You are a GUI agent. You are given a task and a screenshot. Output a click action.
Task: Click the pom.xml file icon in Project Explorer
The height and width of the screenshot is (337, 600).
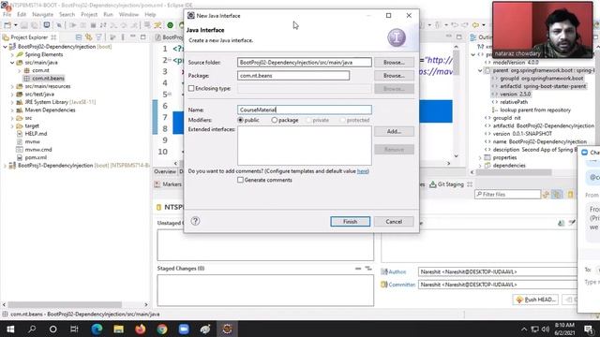[x=20, y=157]
